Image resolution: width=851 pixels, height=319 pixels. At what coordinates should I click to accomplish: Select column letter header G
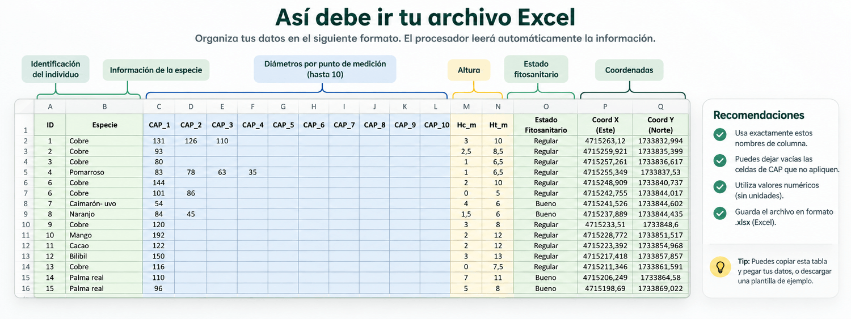pos(283,107)
